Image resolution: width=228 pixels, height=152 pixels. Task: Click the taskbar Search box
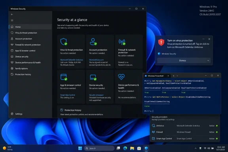pyautogui.click(x=99, y=148)
